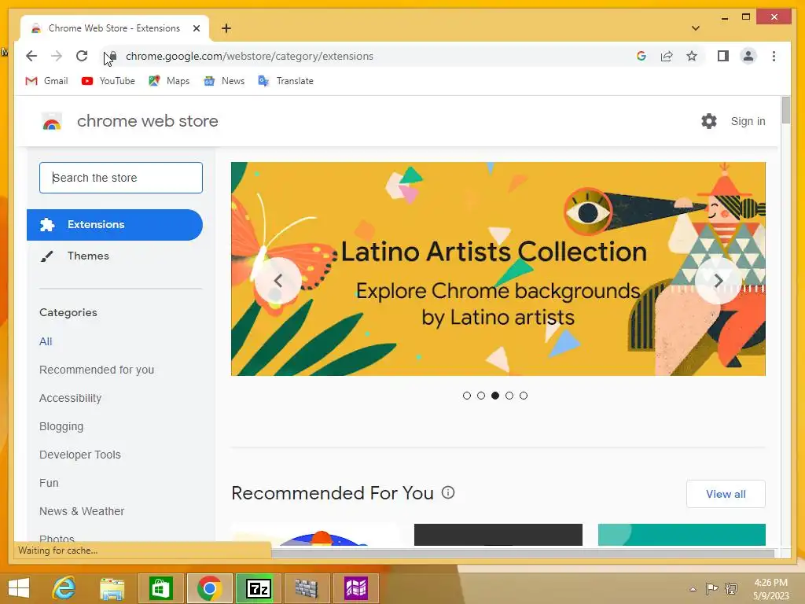The width and height of the screenshot is (805, 604).
Task: Open the YouTube bookmark
Action: [x=108, y=81]
